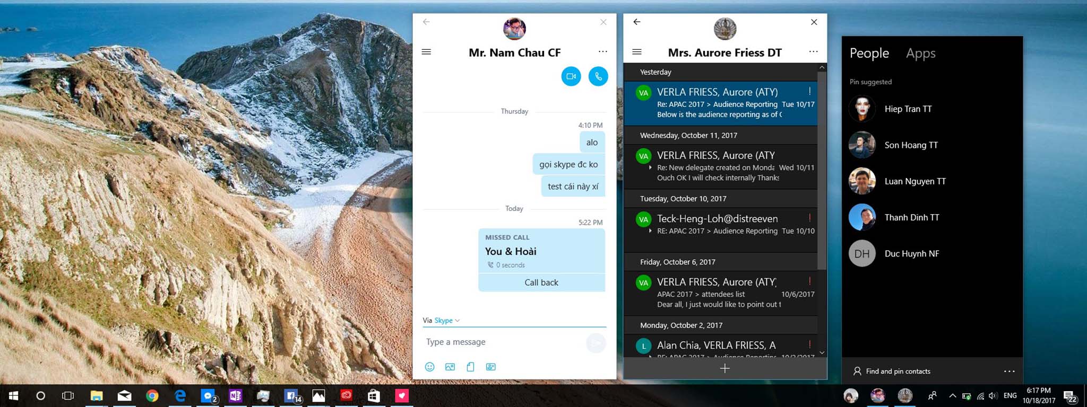Open Cortana search circle on taskbar
Screen dimensions: 1087x407
[x=40, y=396]
